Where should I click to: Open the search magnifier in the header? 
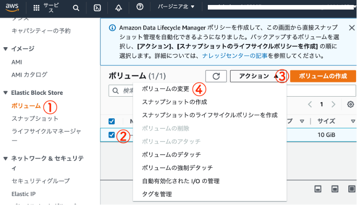click(76, 8)
